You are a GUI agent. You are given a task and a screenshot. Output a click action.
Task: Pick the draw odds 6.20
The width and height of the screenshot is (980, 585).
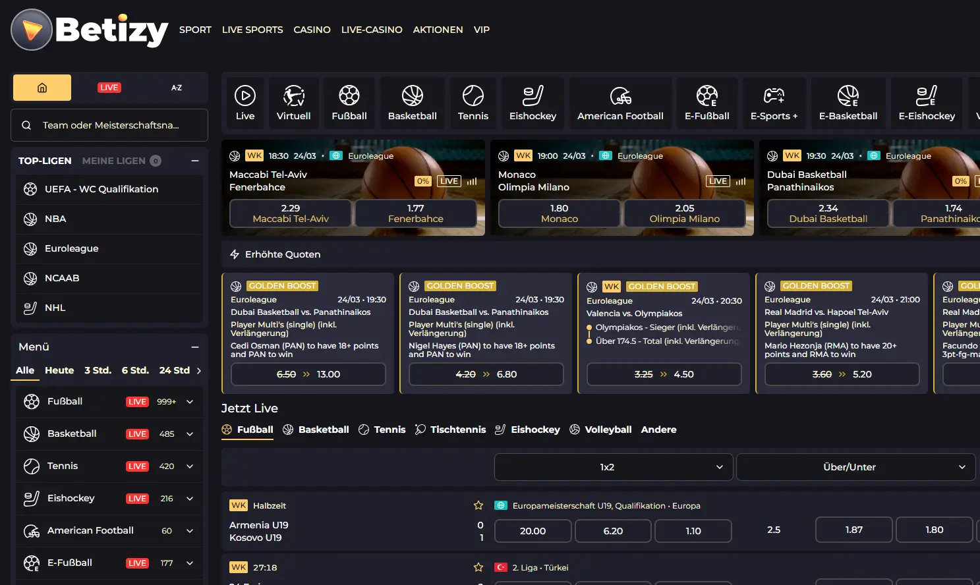(613, 531)
